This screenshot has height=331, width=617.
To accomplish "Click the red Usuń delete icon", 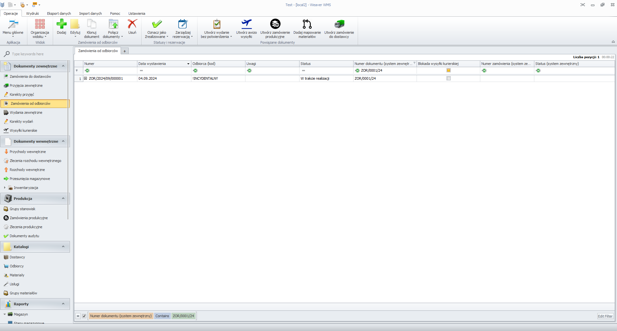I will pyautogui.click(x=132, y=24).
